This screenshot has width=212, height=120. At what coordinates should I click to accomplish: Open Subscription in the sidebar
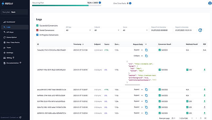tap(15, 37)
